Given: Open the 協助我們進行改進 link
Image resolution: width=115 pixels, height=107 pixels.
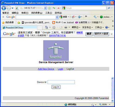Looking at the screenshot, I should click(x=57, y=35).
